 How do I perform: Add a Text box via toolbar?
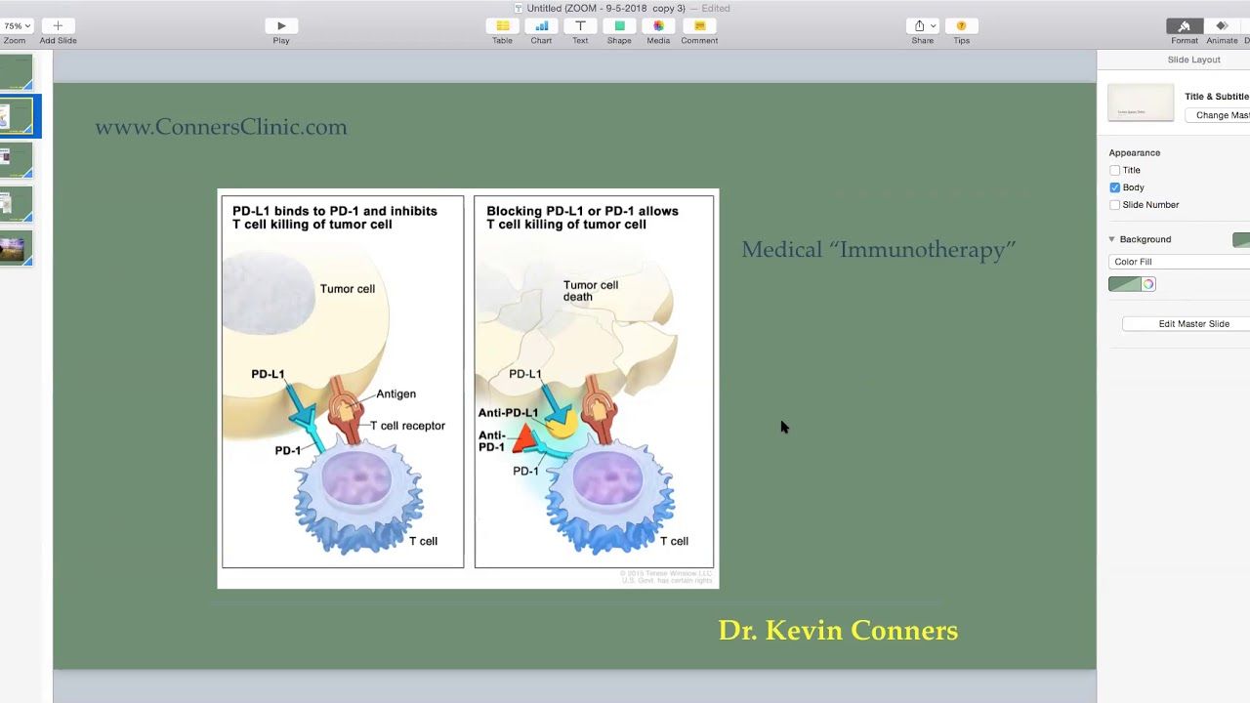click(x=580, y=26)
